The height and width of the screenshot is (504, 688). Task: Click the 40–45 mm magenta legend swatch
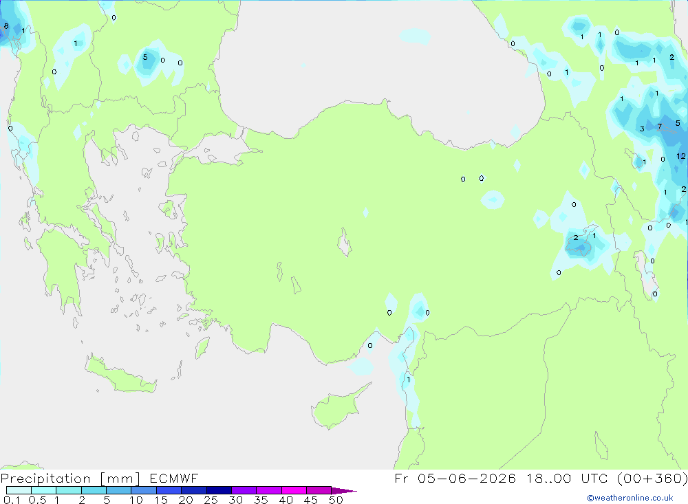294,490
